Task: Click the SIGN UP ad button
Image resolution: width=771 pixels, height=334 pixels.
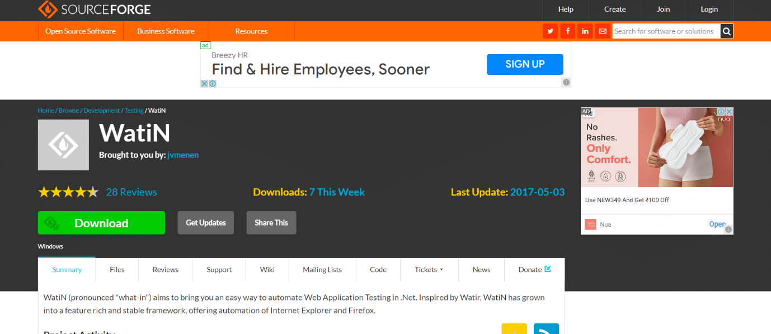Action: click(525, 64)
